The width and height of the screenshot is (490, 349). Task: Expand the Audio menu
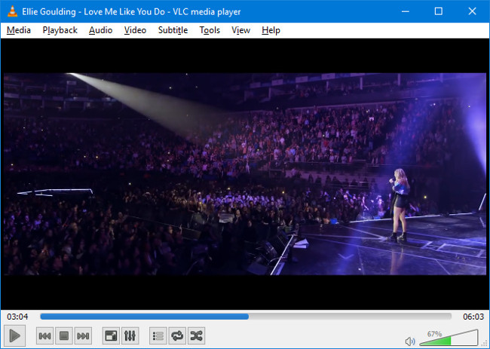[100, 30]
